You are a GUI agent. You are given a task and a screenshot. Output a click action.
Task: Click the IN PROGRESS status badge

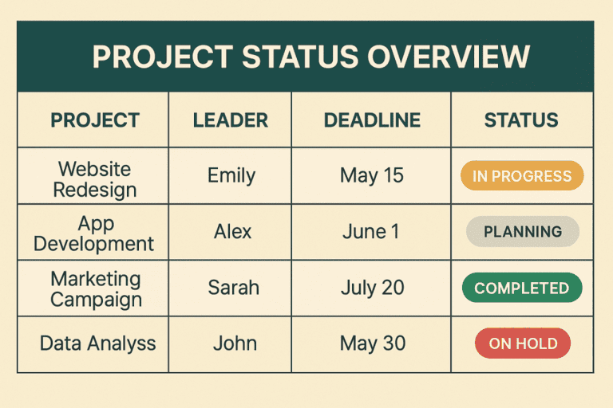[x=522, y=175]
